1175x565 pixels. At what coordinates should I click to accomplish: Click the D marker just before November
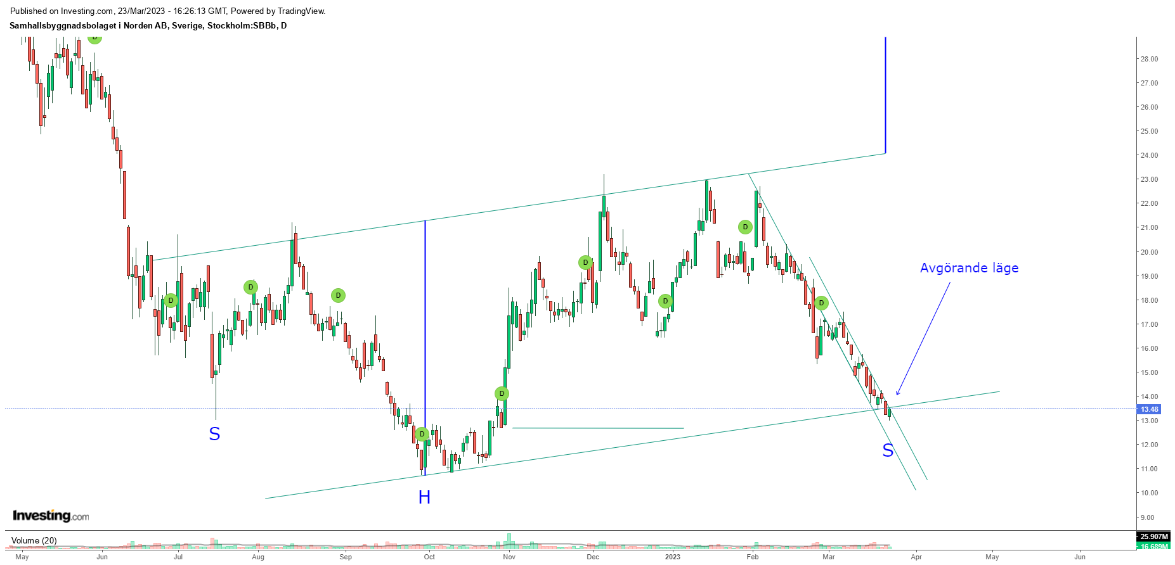[x=502, y=393]
